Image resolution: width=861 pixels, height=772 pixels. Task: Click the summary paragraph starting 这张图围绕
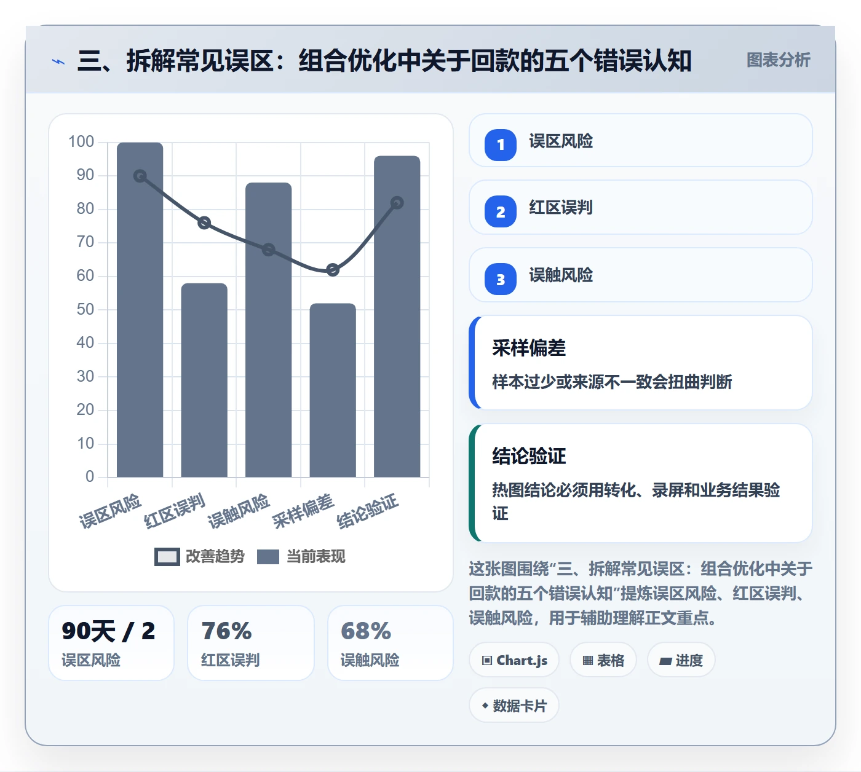[640, 593]
